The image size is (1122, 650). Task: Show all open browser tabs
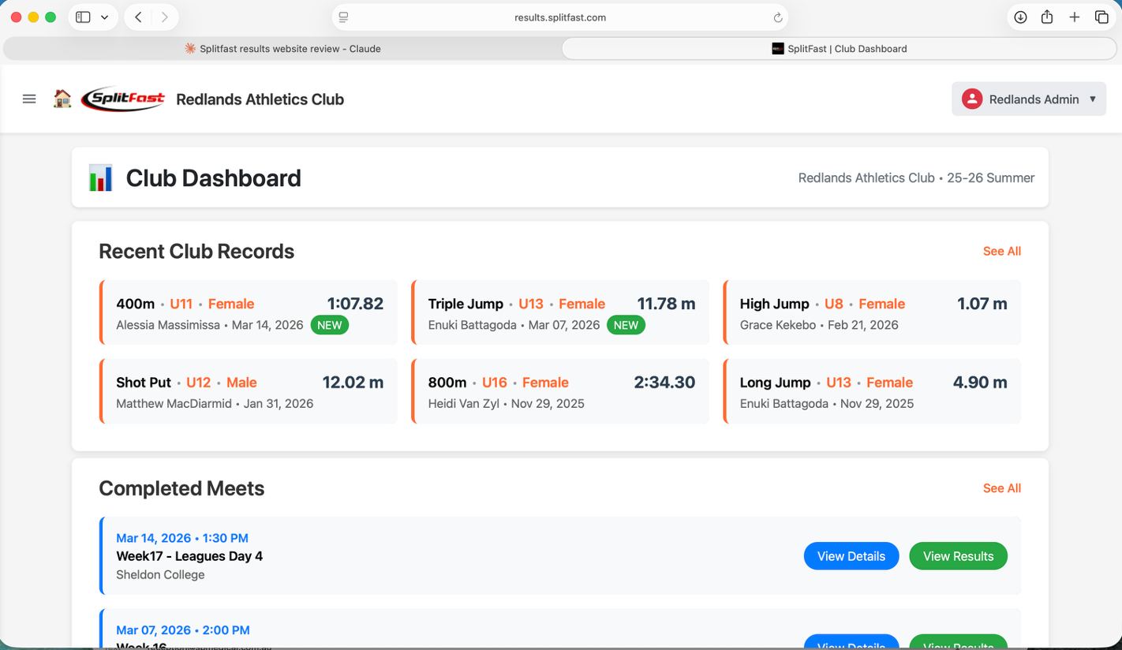click(1103, 17)
